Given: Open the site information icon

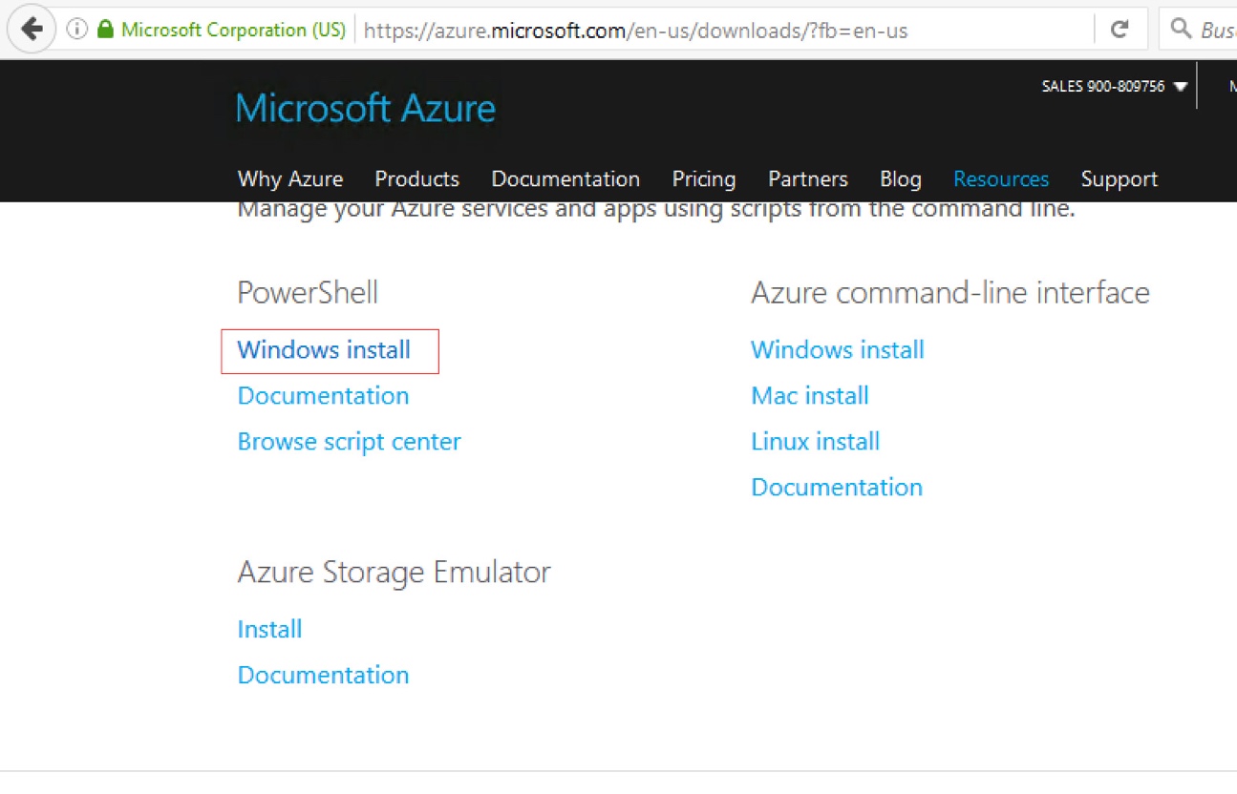Looking at the screenshot, I should 77,30.
